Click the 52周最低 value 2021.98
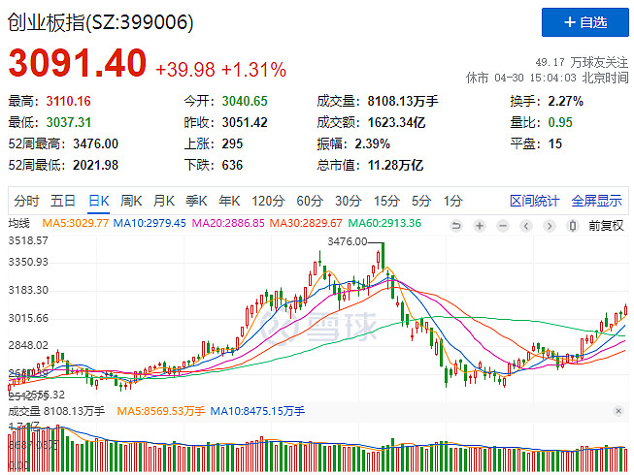Image resolution: width=634 pixels, height=475 pixels. click(95, 165)
